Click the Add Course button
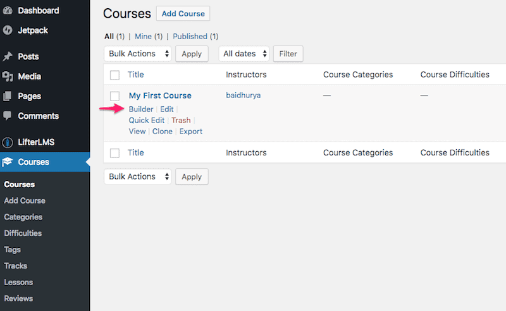Image resolution: width=506 pixels, height=311 pixels. [183, 13]
